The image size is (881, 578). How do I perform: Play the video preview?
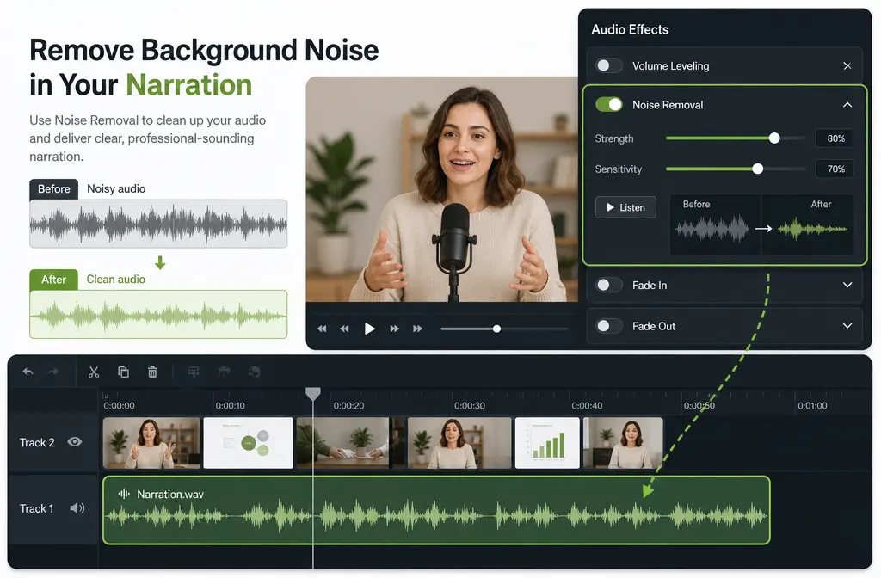(x=369, y=329)
